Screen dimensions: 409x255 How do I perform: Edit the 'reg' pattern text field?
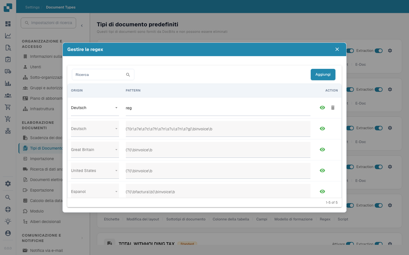coord(218,108)
